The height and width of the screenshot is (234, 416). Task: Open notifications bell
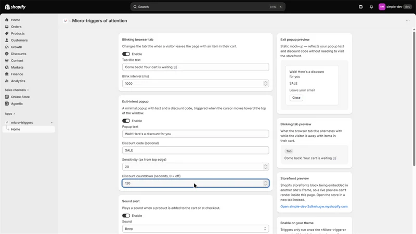(371, 7)
